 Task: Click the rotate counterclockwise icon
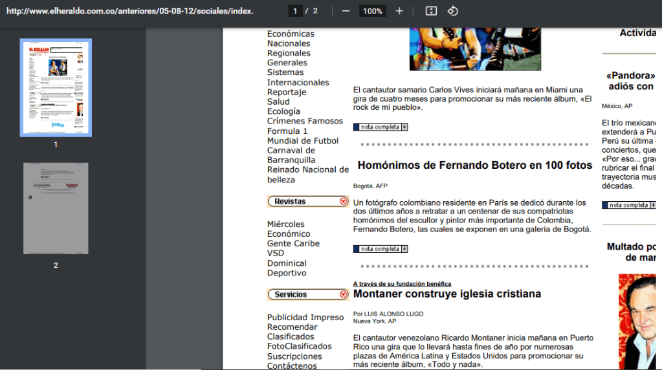pos(453,11)
